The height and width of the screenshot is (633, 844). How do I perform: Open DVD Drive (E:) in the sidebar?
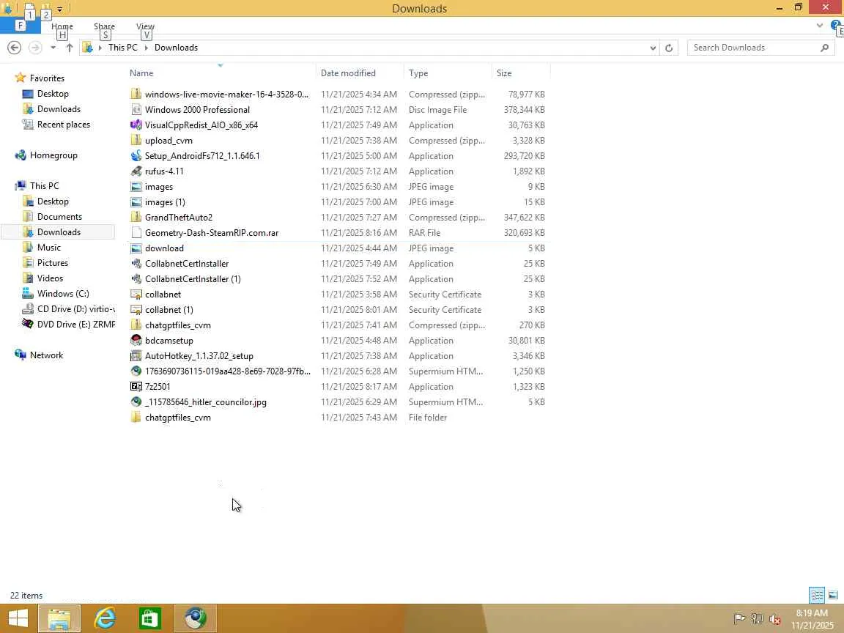pos(75,324)
